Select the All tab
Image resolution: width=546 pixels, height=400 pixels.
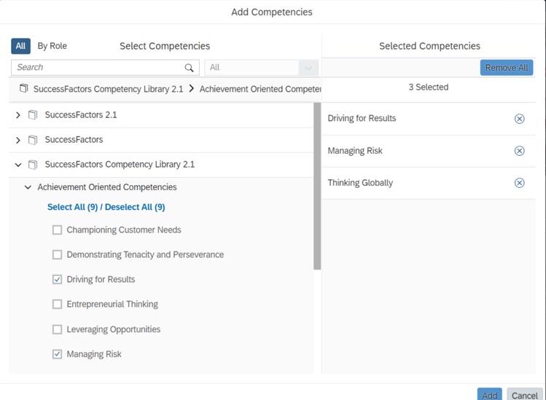pyautogui.click(x=20, y=46)
